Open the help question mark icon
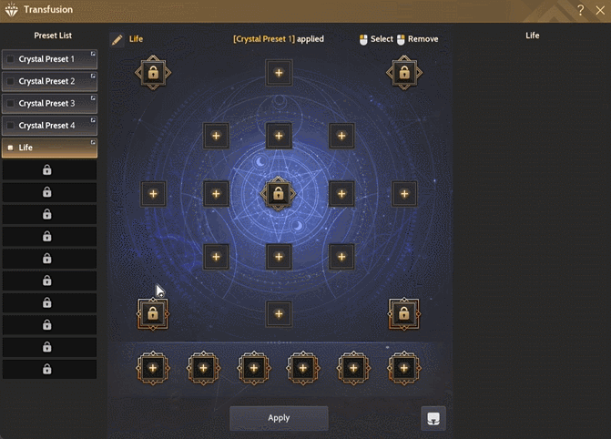The width and height of the screenshot is (611, 439). [x=580, y=10]
